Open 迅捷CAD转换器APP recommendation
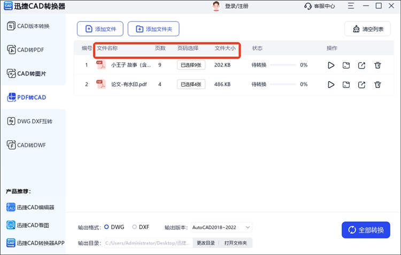 pyautogui.click(x=35, y=243)
